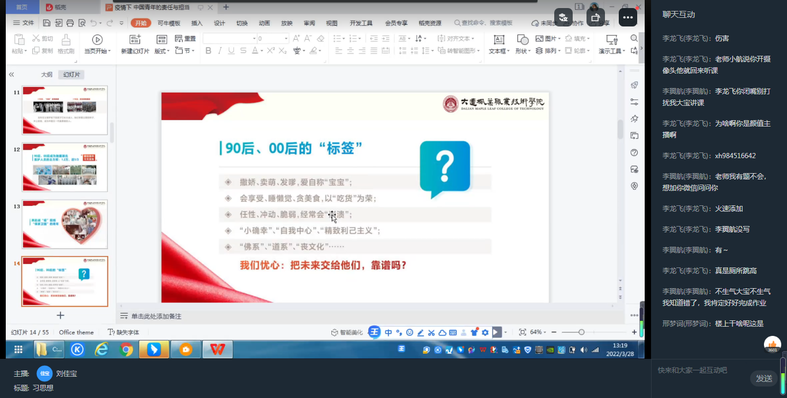Switch to the 插入 ribbon tab

tap(196, 23)
